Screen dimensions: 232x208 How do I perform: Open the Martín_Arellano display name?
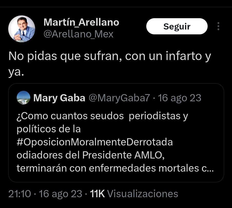[x=81, y=22]
